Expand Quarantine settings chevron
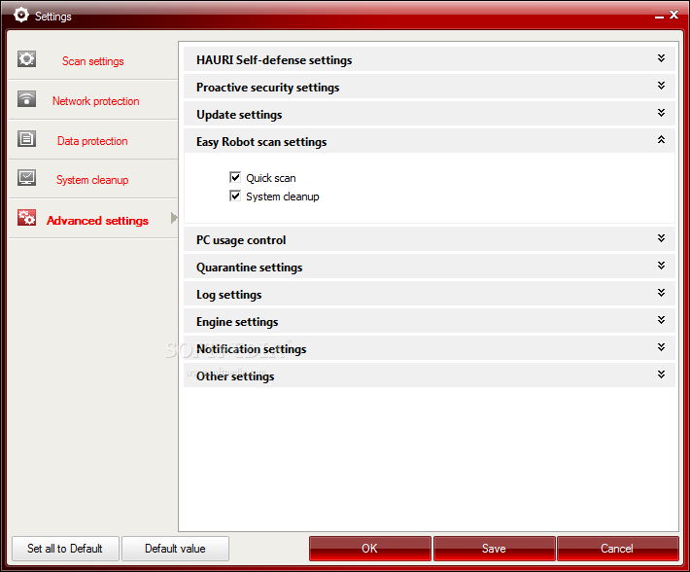The image size is (690, 572). tap(661, 266)
